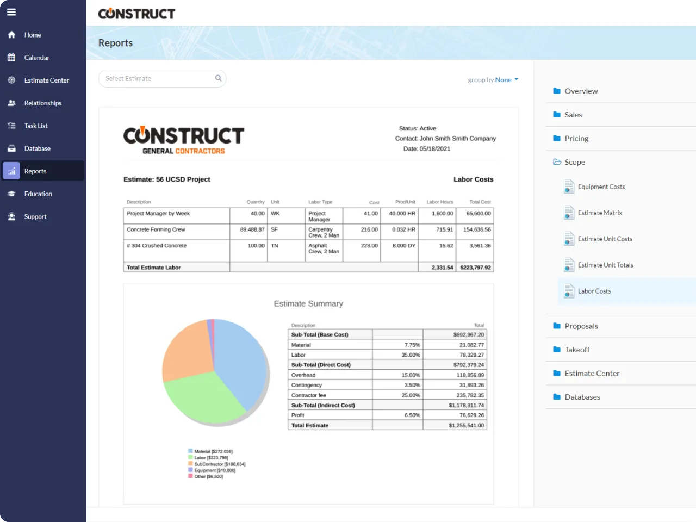Click the search magnifier icon
This screenshot has height=522, width=696.
218,78
